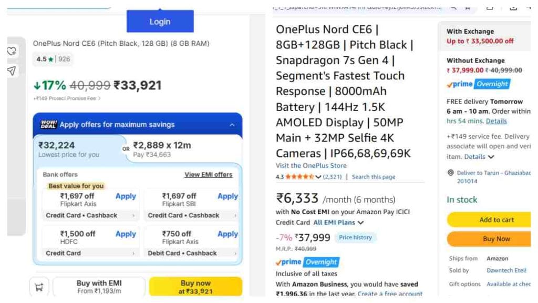The width and height of the screenshot is (538, 303).
Task: Click the share arrow icon
Action: (x=12, y=71)
